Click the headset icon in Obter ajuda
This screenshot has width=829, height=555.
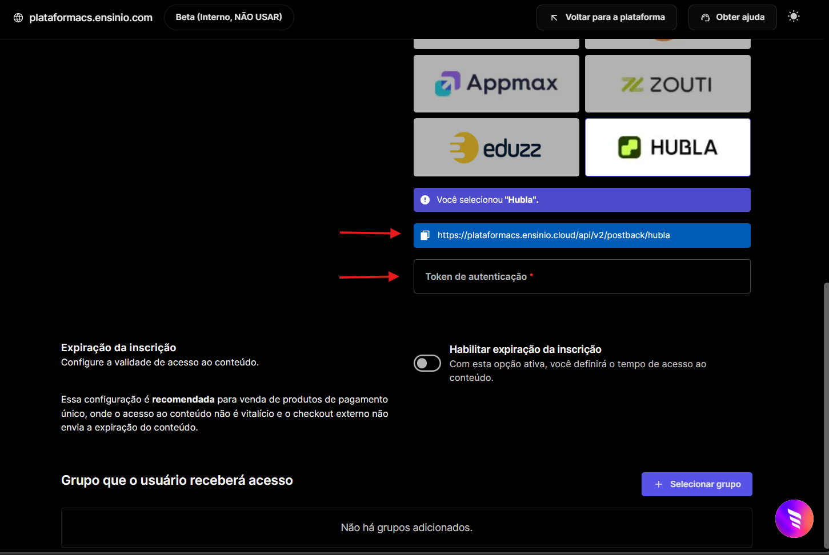coord(706,18)
